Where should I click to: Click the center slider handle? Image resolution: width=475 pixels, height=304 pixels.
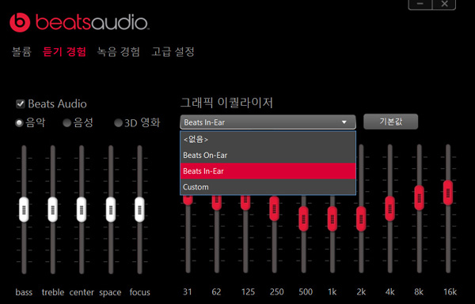[x=82, y=209]
